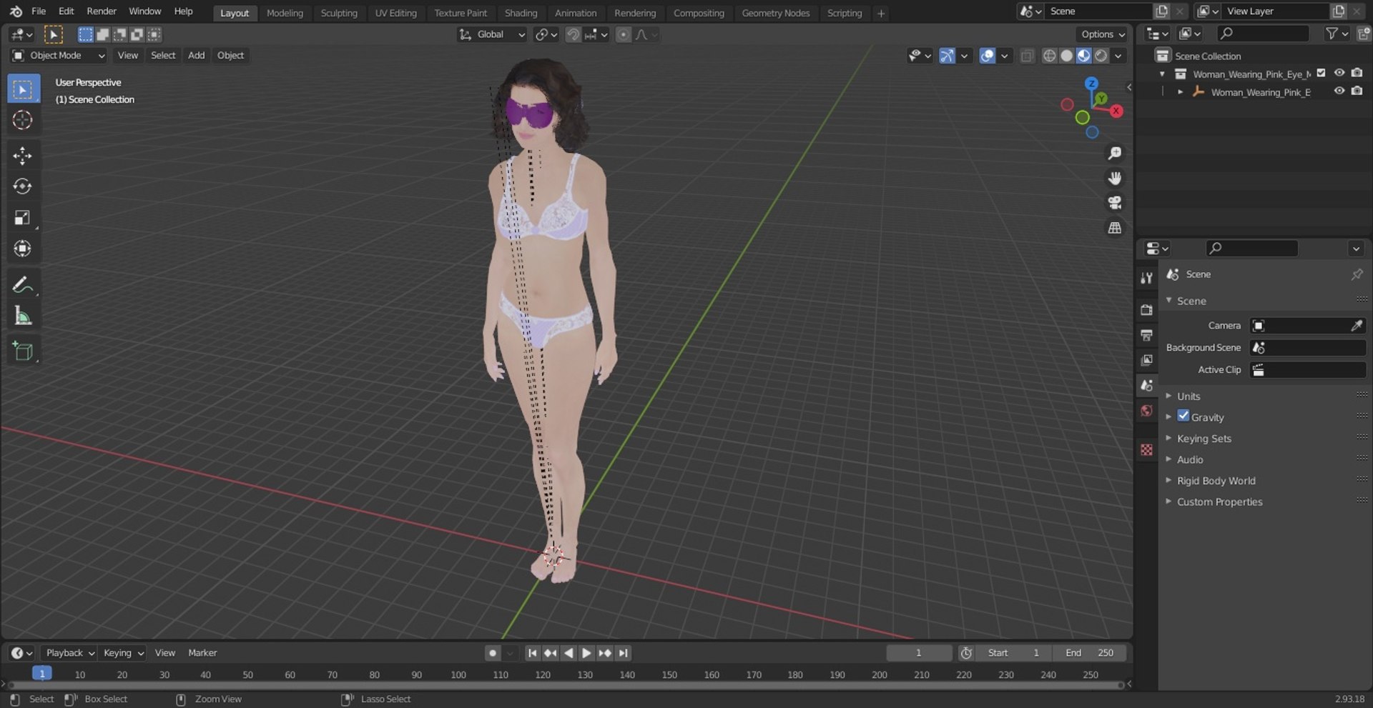Screen dimensions: 1373x708
Task: Add a new workspace with plus button
Action: coord(881,13)
